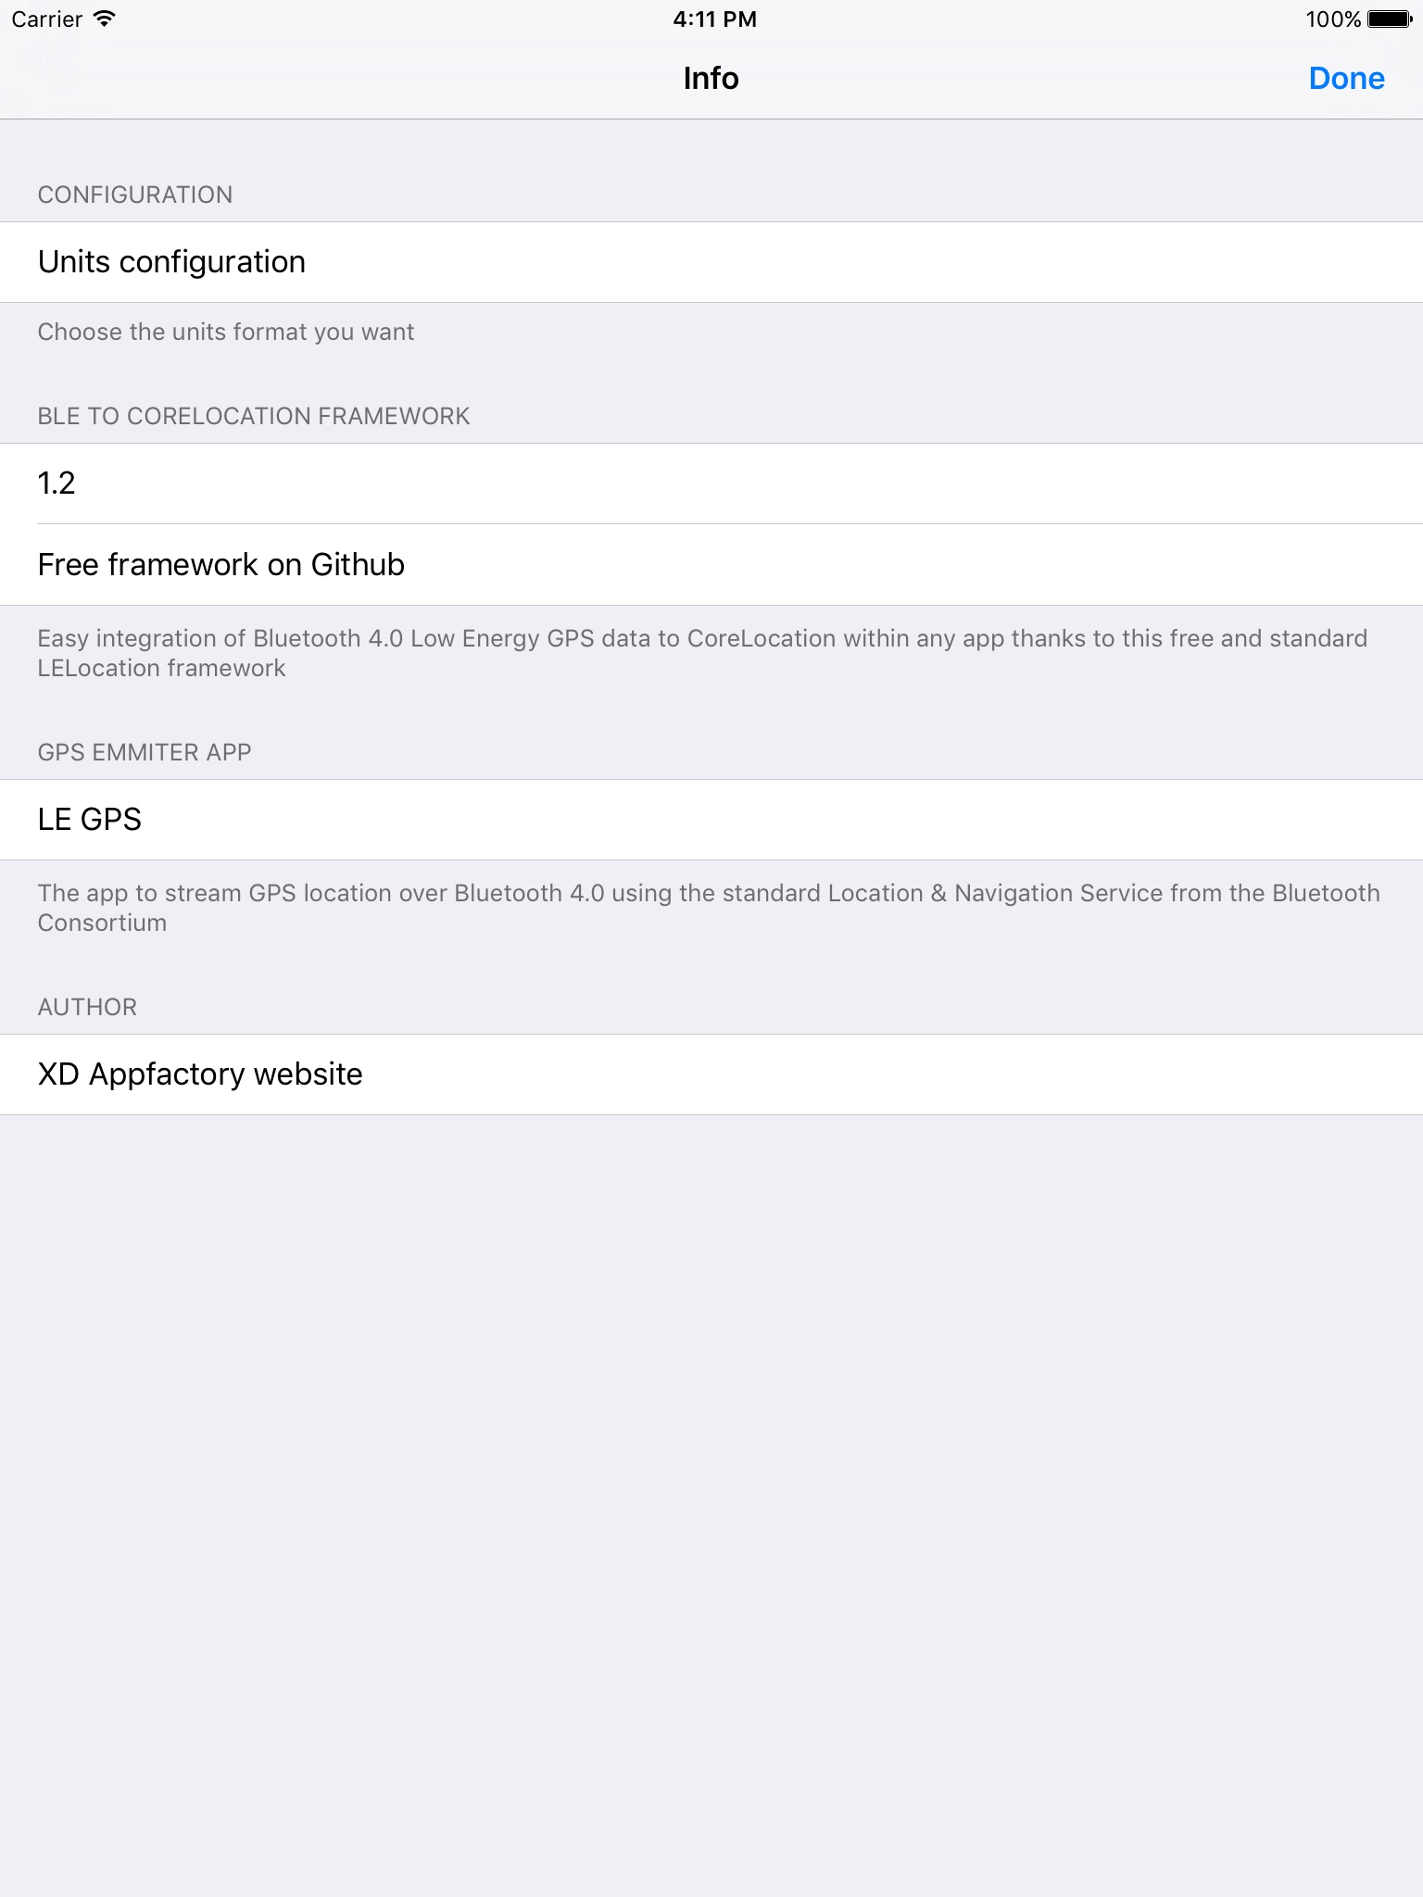Viewport: 1423px width, 1897px height.
Task: Click the battery icon in status bar
Action: [1391, 19]
